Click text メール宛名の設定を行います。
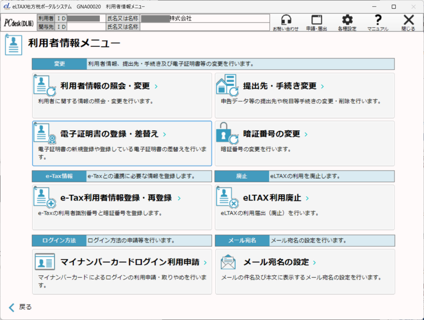 click(x=308, y=240)
